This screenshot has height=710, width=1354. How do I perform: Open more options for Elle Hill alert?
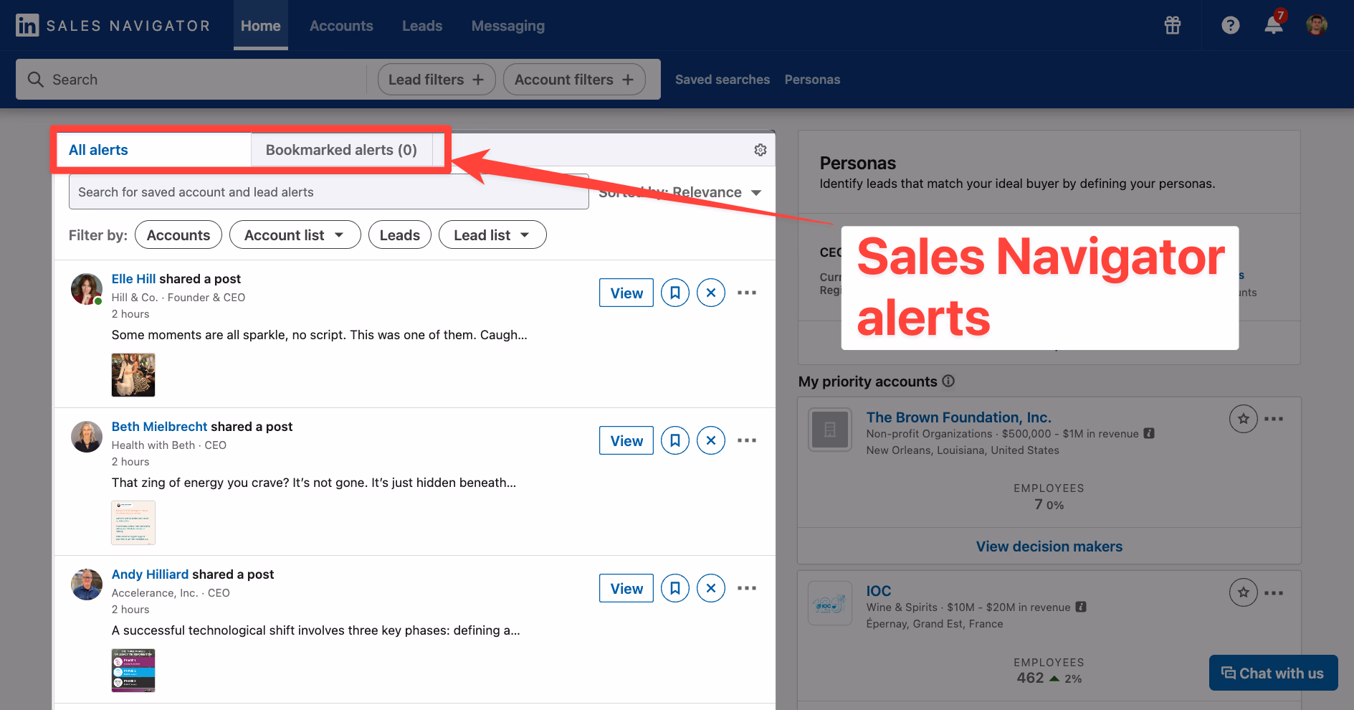pos(747,293)
